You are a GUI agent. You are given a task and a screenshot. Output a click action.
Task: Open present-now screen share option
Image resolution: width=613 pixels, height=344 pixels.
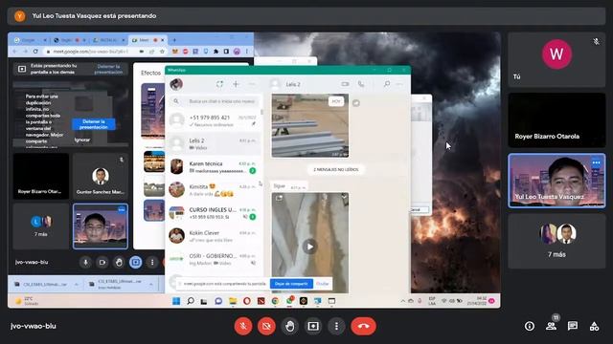click(313, 326)
